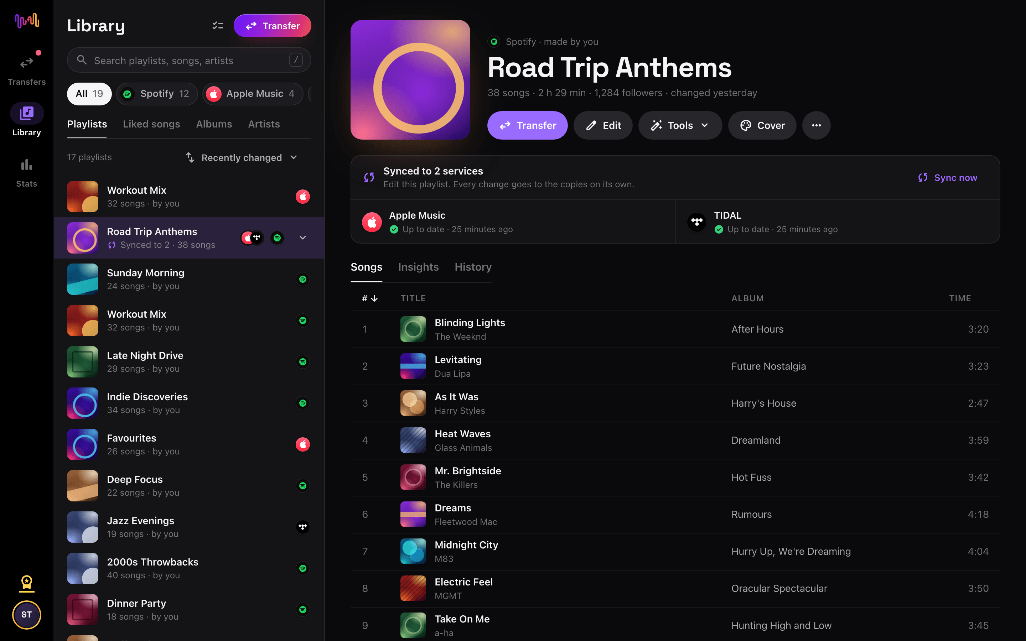The image size is (1026, 641).
Task: Click the Spotify source icon above playlist title
Action: point(494,42)
